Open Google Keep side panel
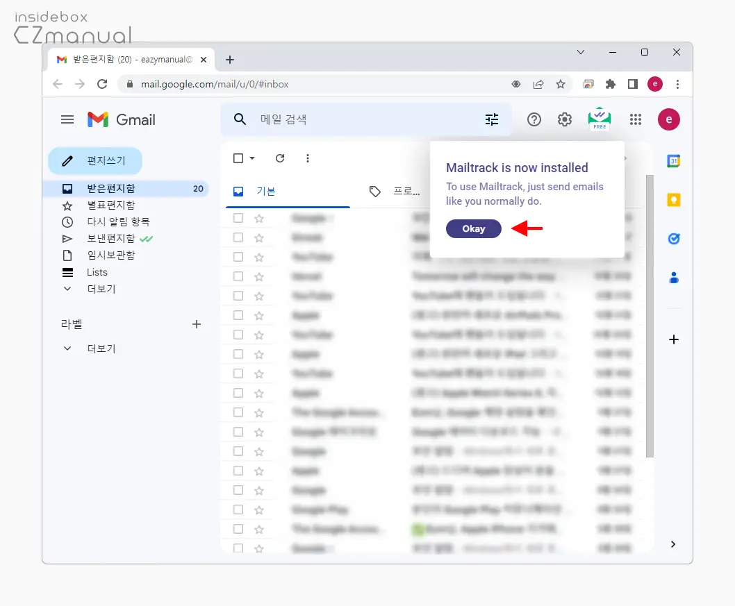Image resolution: width=735 pixels, height=606 pixels. (x=674, y=200)
